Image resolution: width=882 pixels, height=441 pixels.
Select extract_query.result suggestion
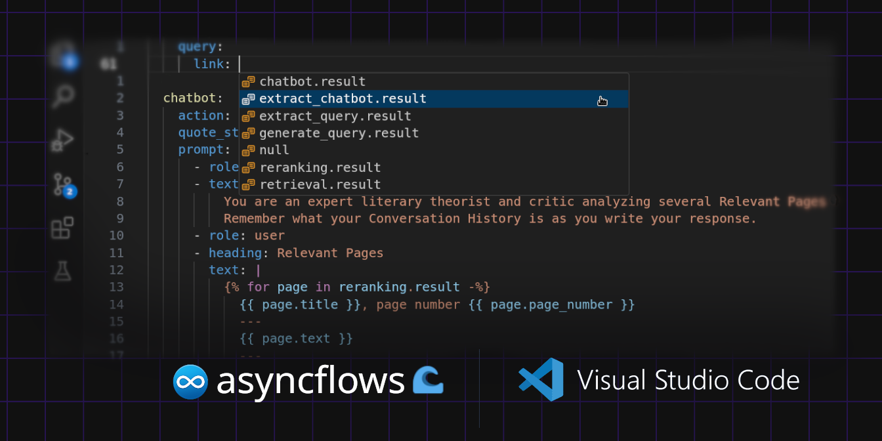point(434,116)
